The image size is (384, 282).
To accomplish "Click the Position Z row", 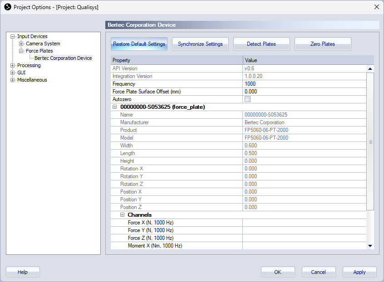I will pyautogui.click(x=238, y=207).
